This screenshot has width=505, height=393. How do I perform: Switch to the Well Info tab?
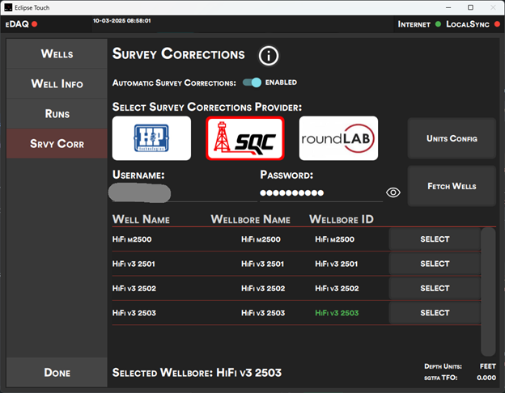(x=57, y=83)
